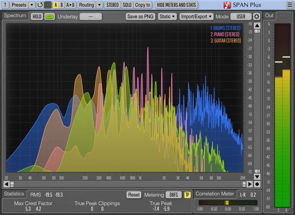Click the reload preset arrow icon

pyautogui.click(x=40, y=5)
